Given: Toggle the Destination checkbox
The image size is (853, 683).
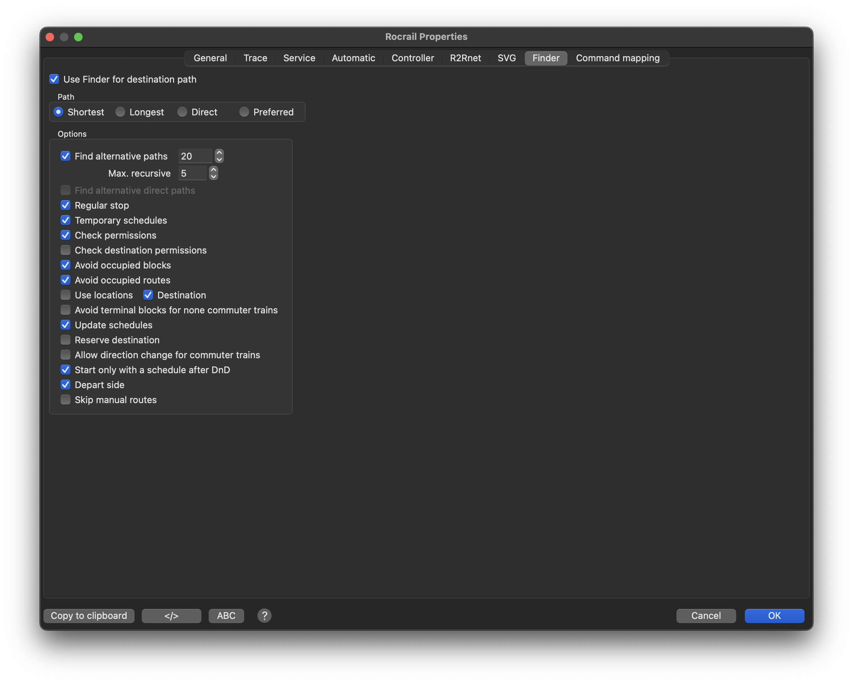Looking at the screenshot, I should (x=148, y=295).
